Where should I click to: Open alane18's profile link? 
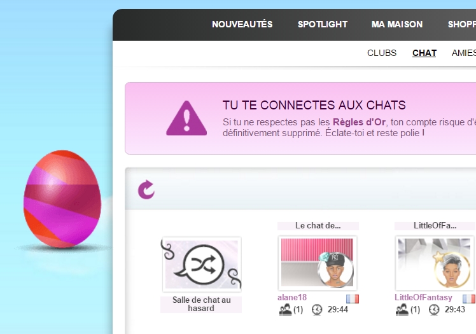click(x=292, y=297)
